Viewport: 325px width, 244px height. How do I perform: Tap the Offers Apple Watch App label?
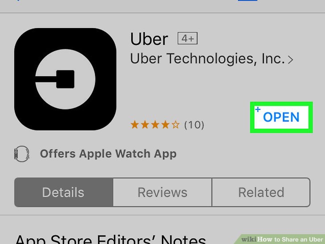108,154
